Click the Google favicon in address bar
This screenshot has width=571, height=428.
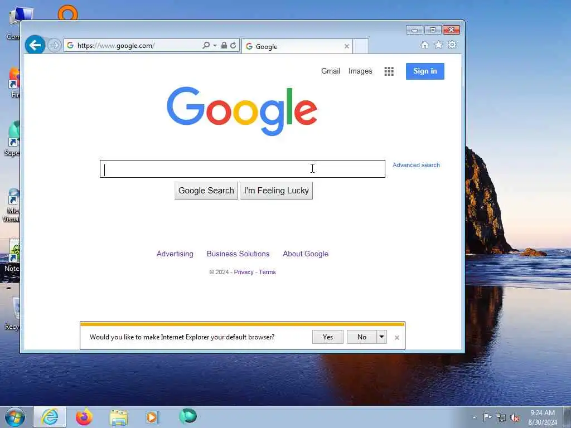[70, 46]
